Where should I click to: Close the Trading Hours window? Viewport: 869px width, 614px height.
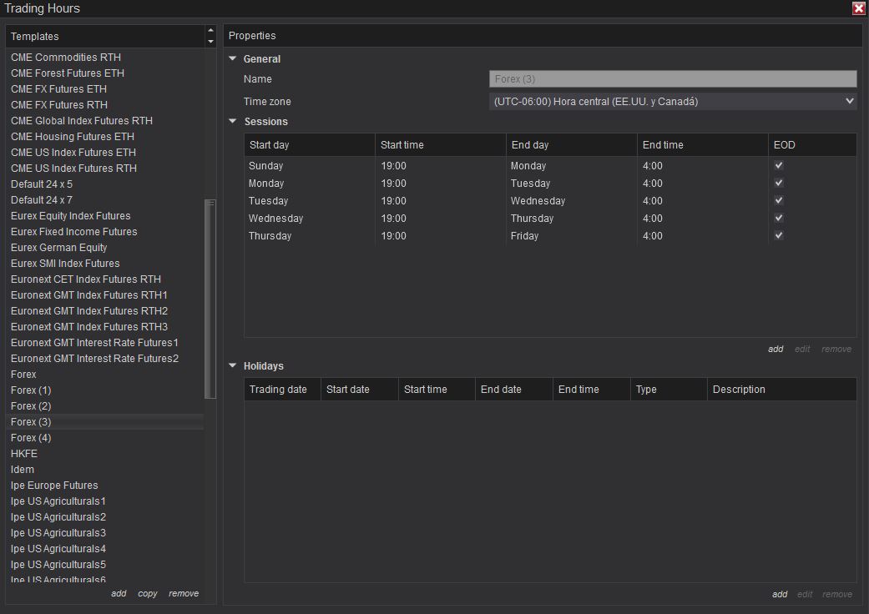858,8
